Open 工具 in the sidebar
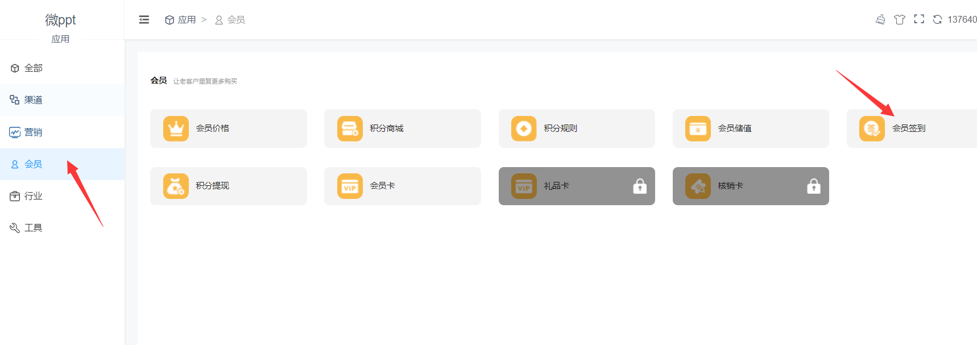Viewport: 977px width, 345px height. (x=62, y=228)
